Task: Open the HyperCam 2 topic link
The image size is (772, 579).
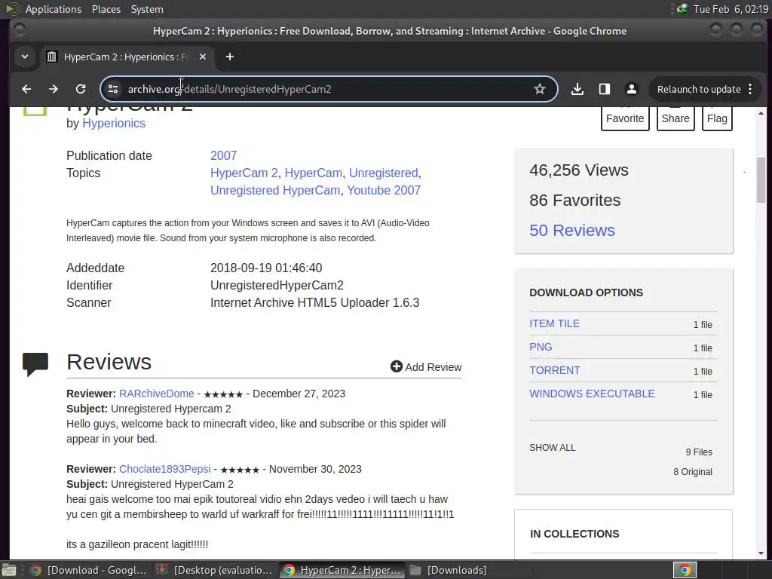Action: coord(244,173)
